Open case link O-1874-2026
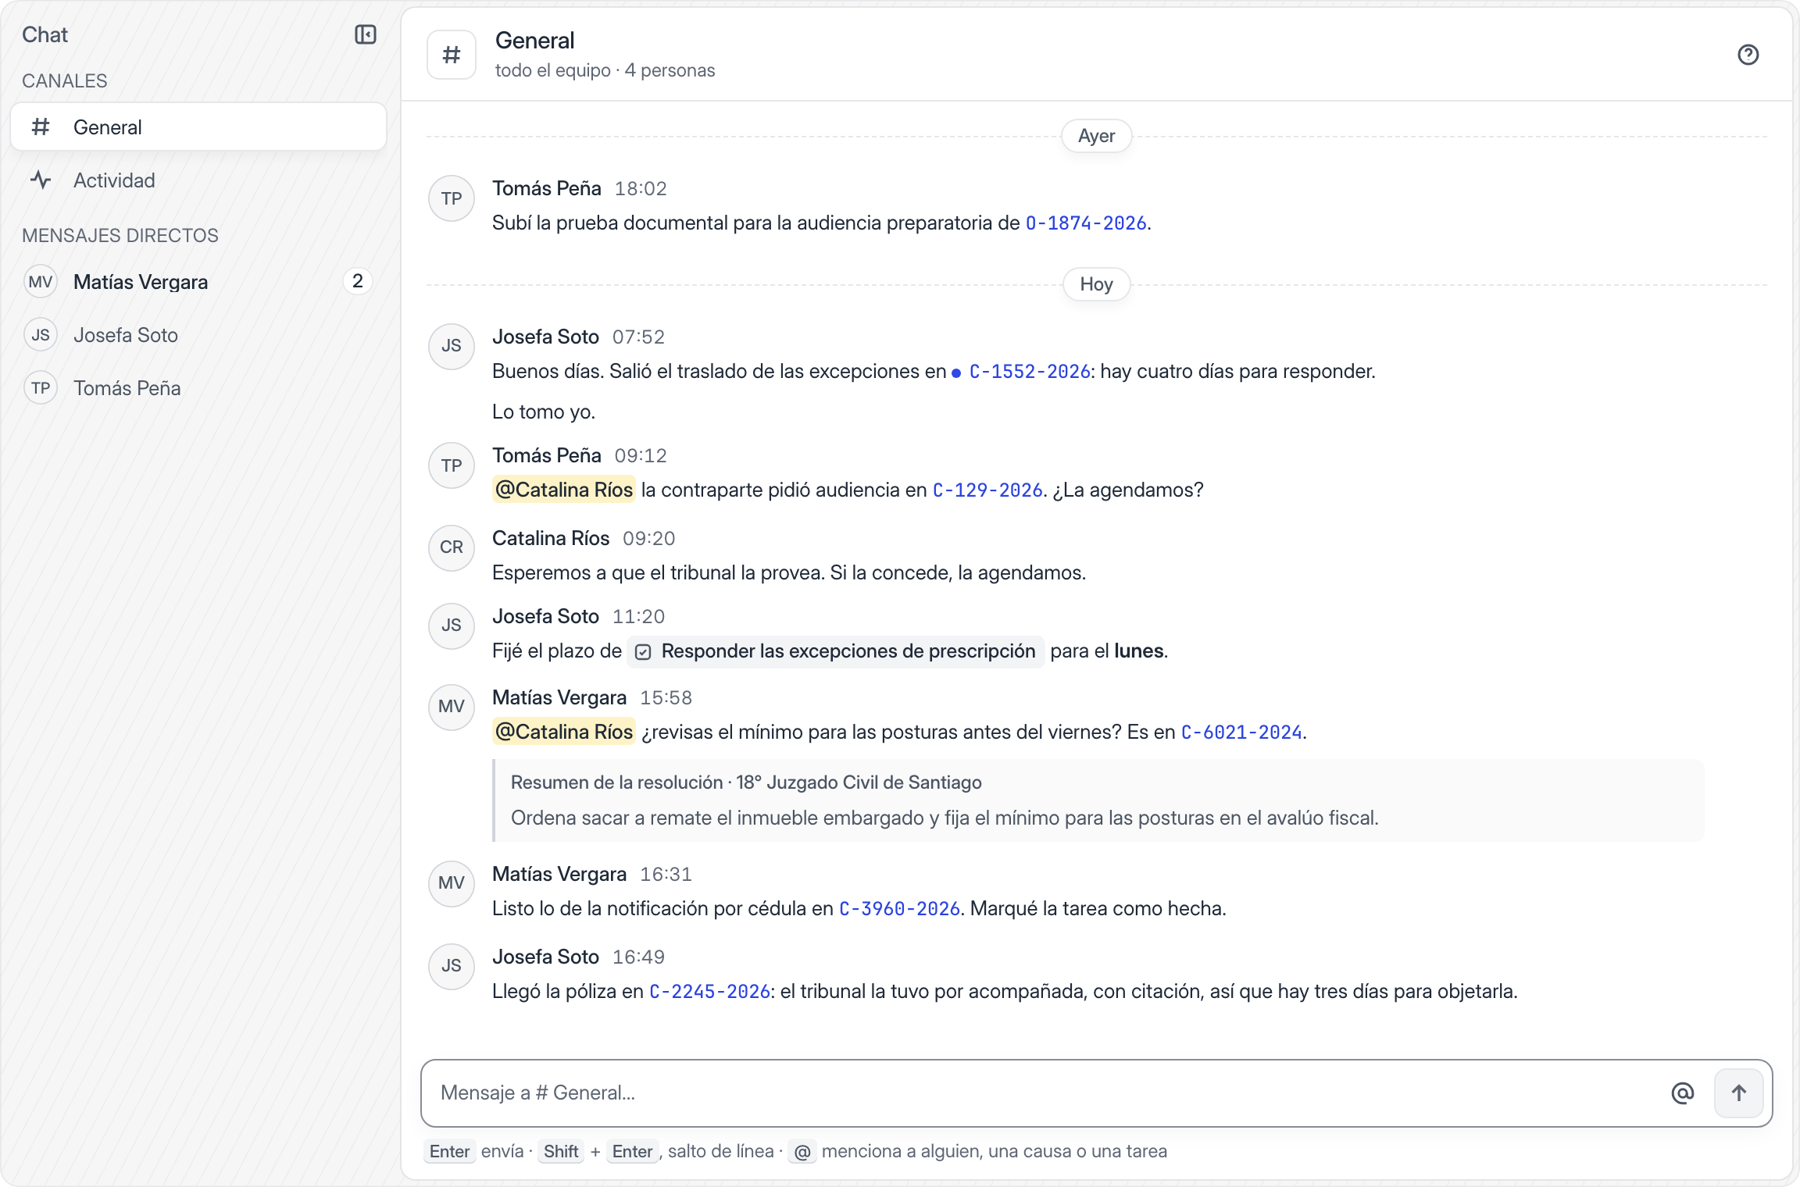 [1086, 223]
